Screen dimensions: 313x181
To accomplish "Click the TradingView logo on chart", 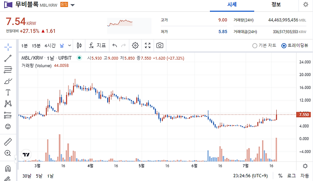I will coord(26,154).
